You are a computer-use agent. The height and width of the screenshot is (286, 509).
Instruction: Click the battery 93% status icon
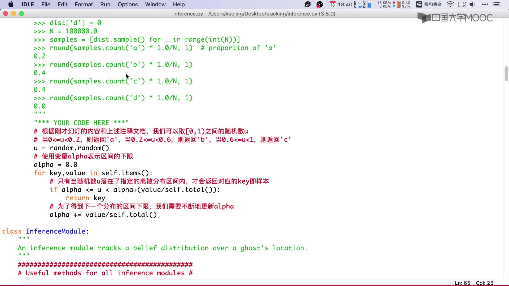[x=403, y=5]
